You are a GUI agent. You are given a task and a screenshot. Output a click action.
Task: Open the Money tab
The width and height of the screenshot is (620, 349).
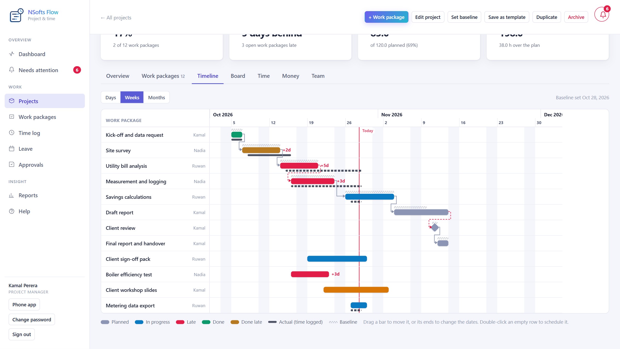pyautogui.click(x=291, y=76)
